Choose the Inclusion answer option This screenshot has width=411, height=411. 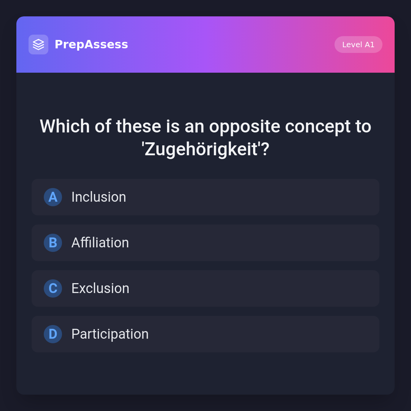(x=205, y=197)
